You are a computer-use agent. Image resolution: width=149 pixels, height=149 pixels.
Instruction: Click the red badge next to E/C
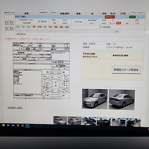[x=118, y=23]
